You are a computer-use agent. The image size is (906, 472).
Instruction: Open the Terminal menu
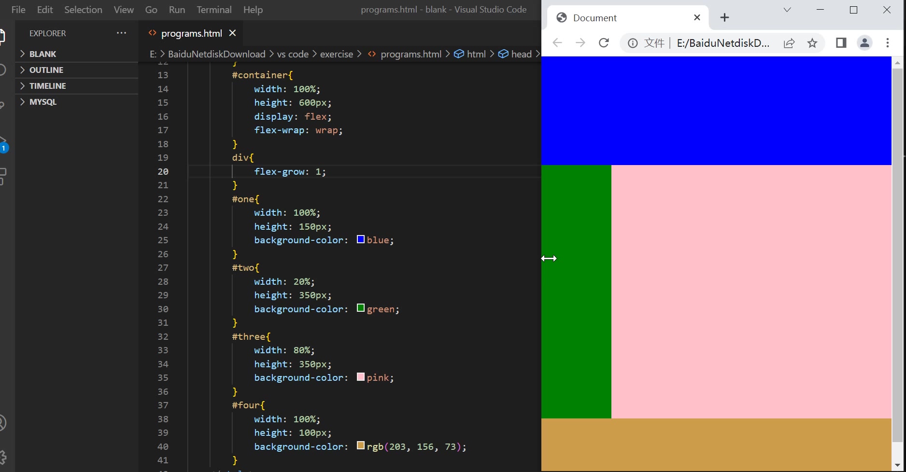point(214,10)
